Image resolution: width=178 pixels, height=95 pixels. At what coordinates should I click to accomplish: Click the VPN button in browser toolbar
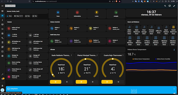(x=173, y=1)
